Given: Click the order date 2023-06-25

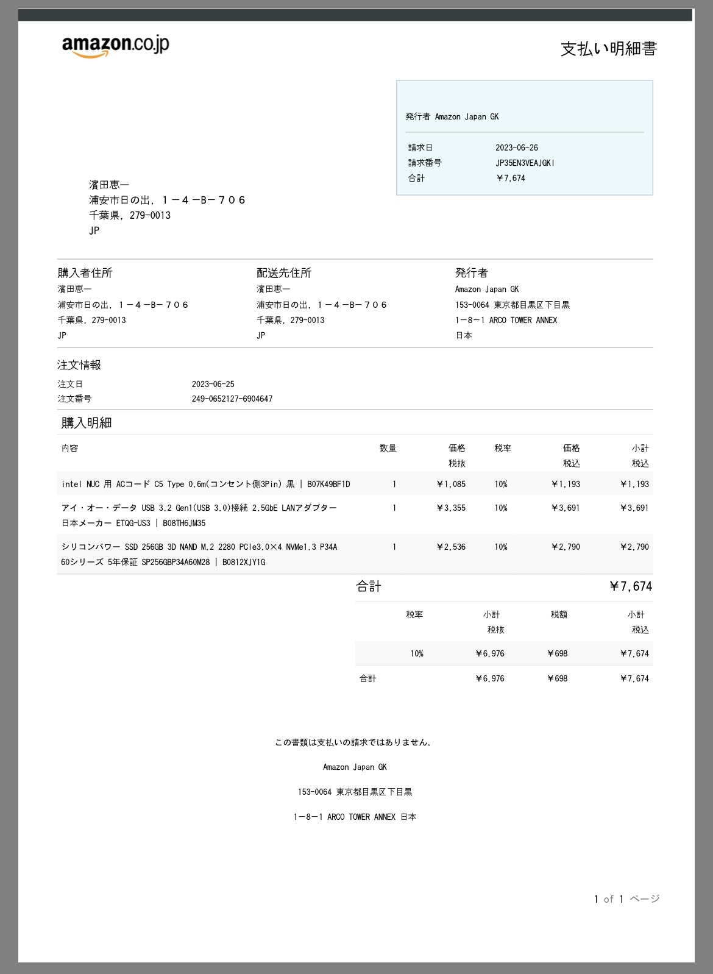Looking at the screenshot, I should pos(213,384).
